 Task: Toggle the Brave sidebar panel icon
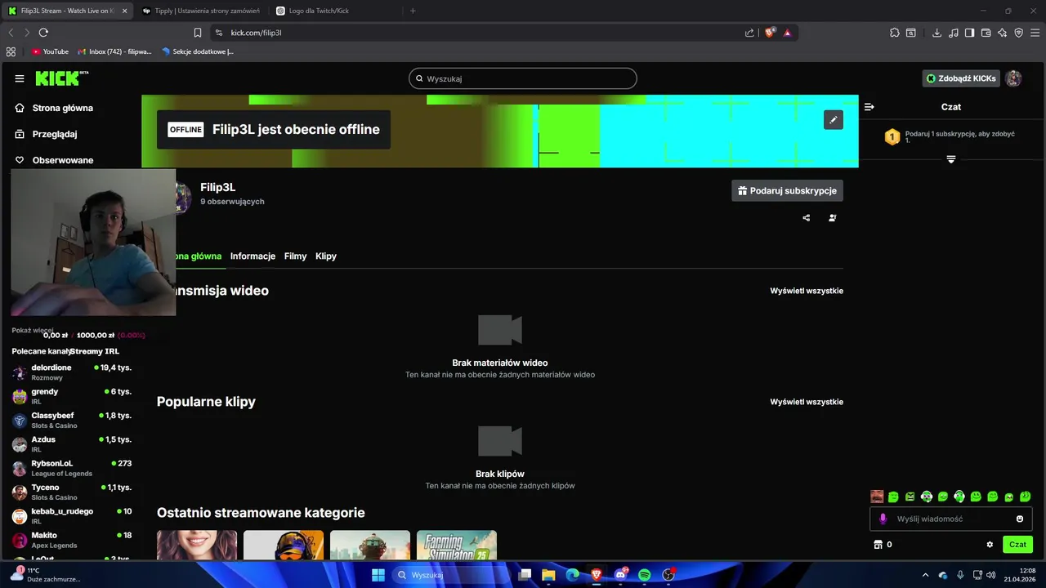coord(969,33)
